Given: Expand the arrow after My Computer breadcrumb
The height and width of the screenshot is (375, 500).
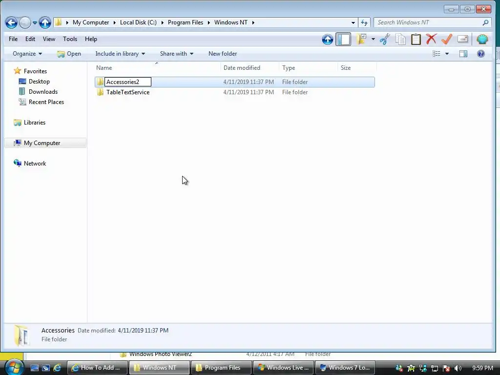Looking at the screenshot, I should 114,22.
